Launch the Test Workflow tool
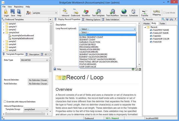Screen dimensions: 179x121 click(x=112, y=11)
